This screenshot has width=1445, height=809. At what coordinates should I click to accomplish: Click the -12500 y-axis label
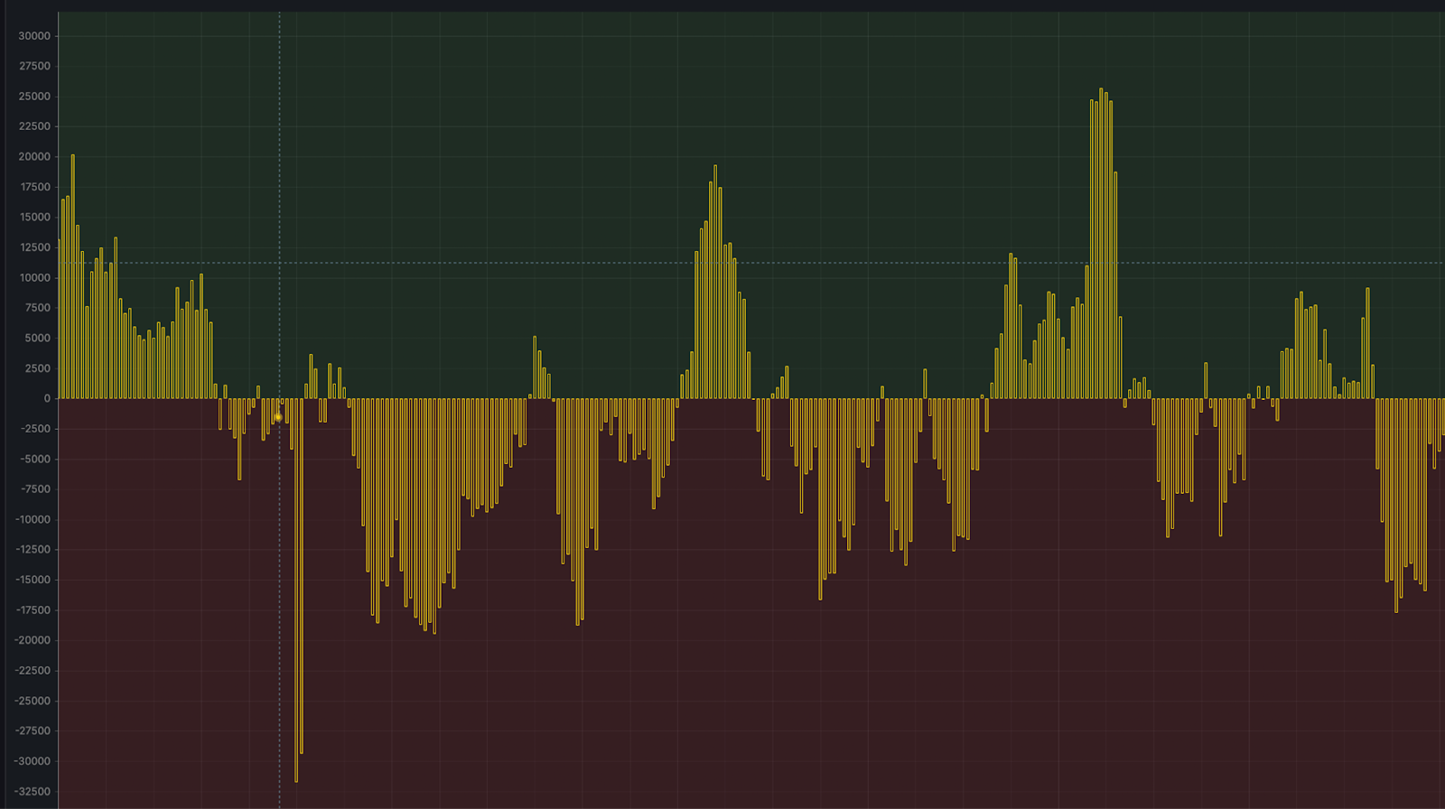point(33,550)
